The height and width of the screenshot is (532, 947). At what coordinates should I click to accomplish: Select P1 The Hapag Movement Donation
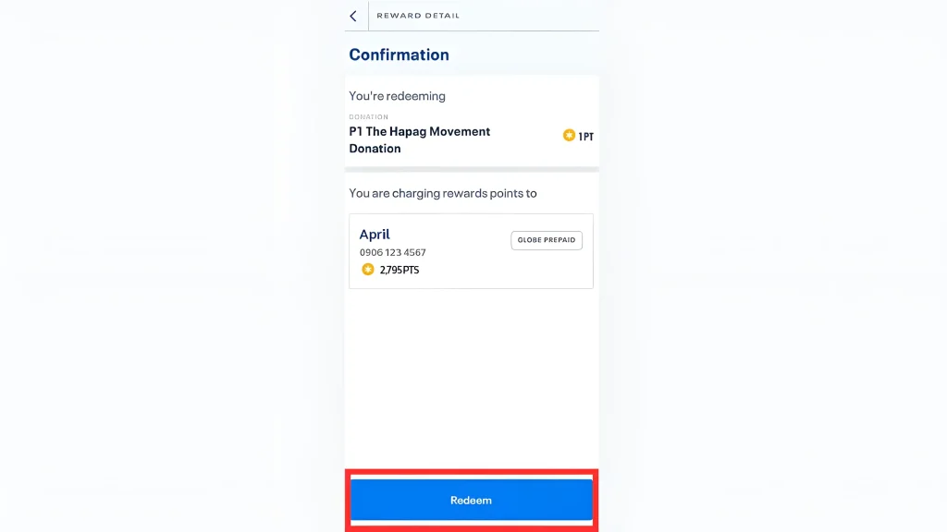pyautogui.click(x=419, y=139)
